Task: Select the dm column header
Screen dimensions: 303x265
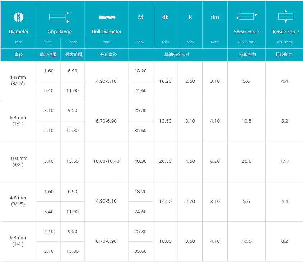Action: [x=215, y=17]
